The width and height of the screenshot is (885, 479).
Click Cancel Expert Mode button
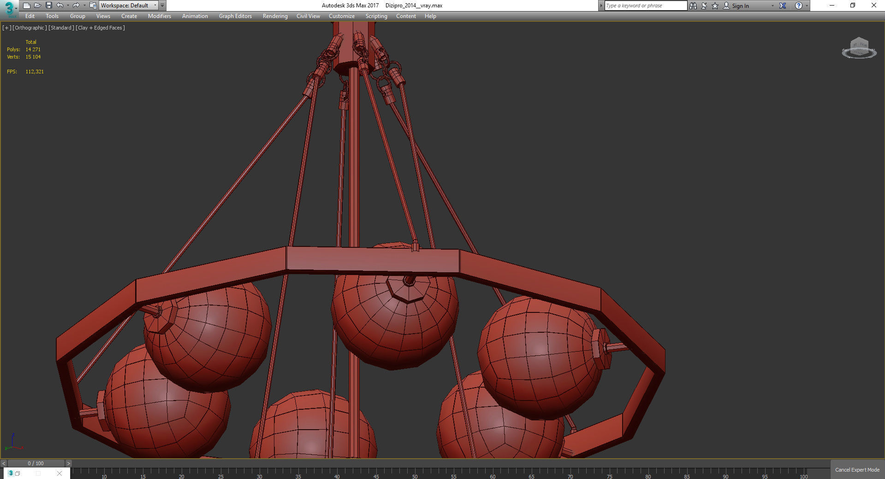point(857,470)
